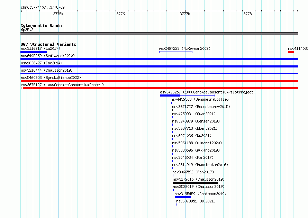This screenshot has width=308, height=218.
Task: Open esv3426257 (1000GenomesConsortiumPilotProject) label
Action: click(208, 92)
